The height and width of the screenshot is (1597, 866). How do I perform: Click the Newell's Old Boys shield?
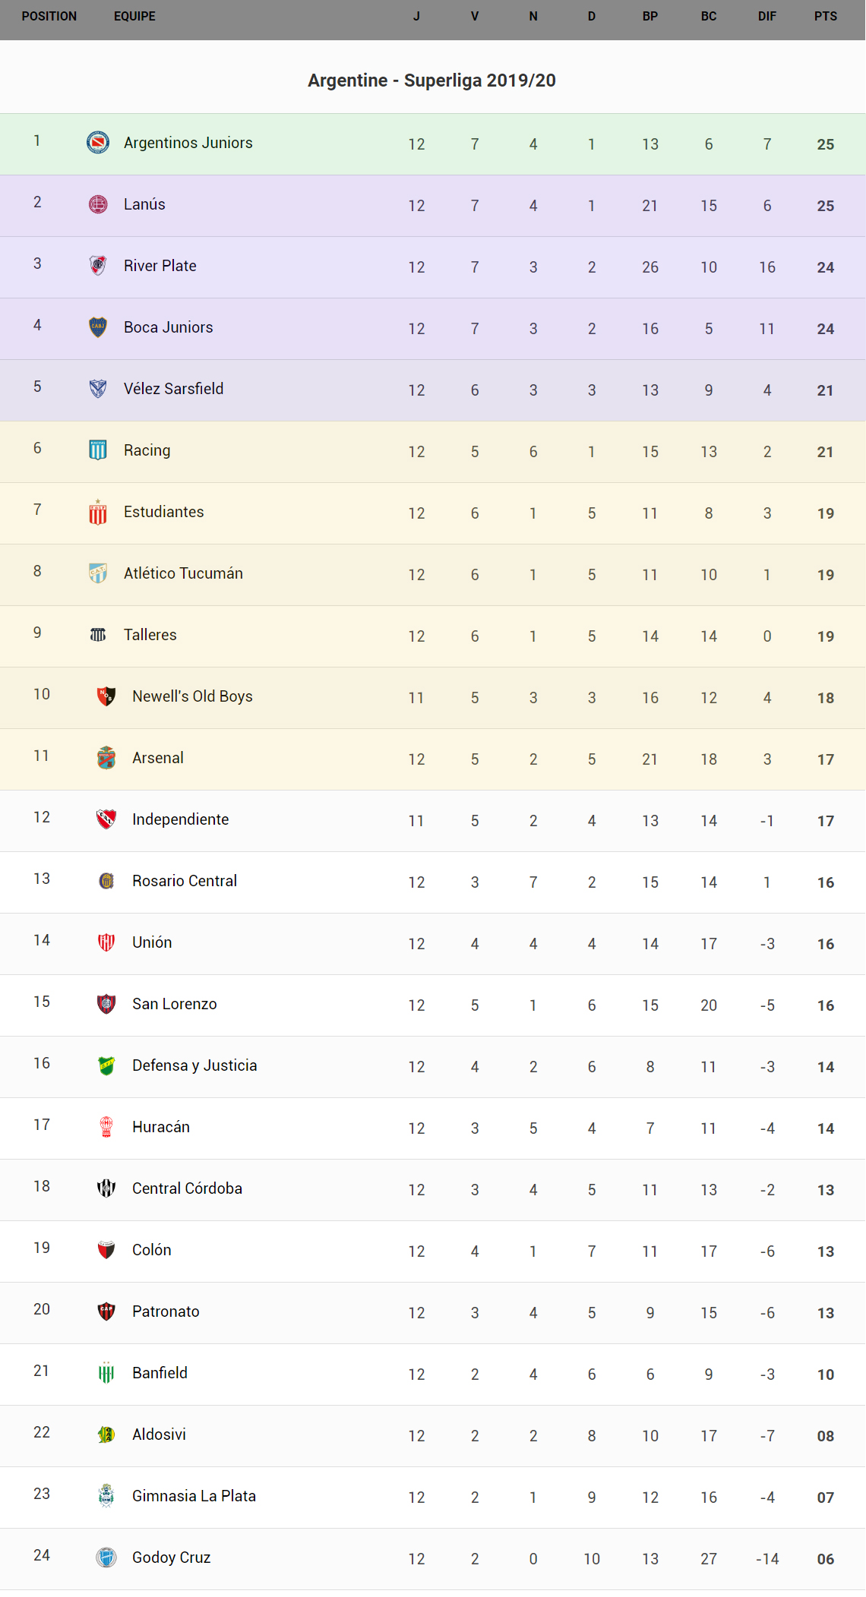tap(106, 696)
